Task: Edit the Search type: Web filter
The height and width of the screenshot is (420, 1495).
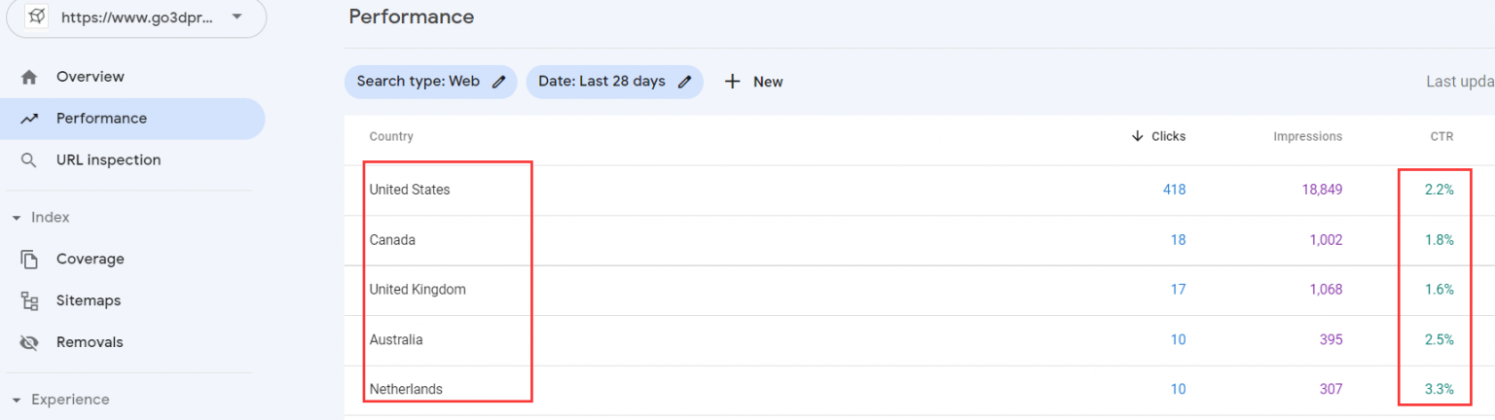Action: [x=431, y=82]
